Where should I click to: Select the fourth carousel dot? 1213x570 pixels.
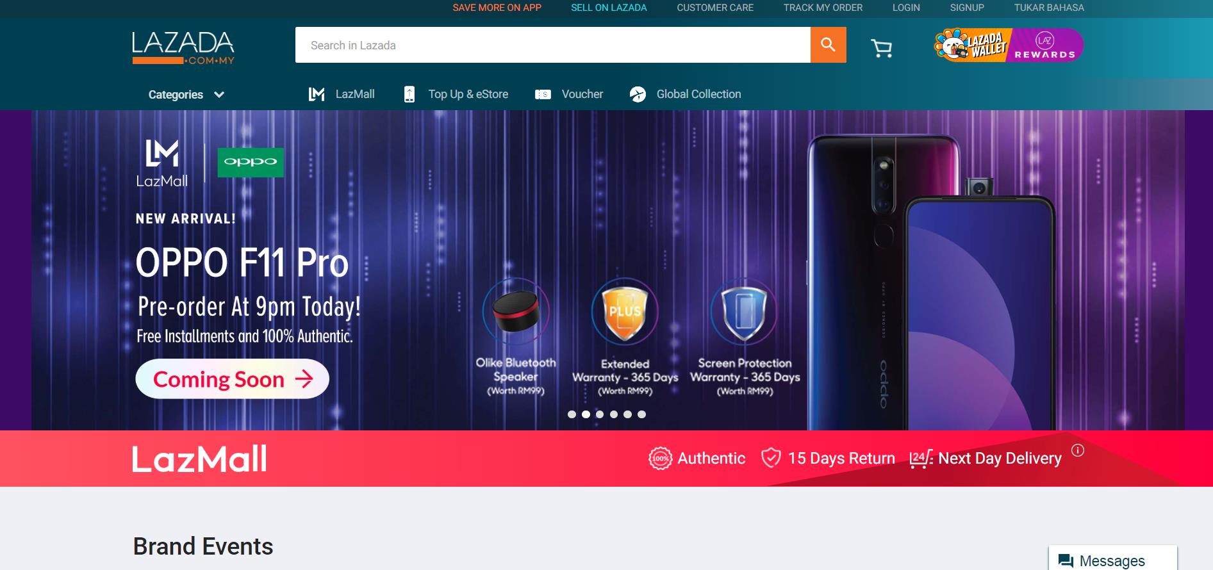tap(614, 414)
